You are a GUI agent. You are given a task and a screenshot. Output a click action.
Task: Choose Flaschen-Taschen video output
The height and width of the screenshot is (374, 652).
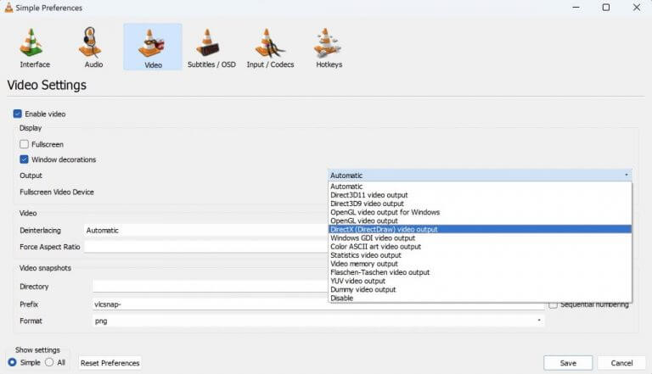[x=480, y=272]
